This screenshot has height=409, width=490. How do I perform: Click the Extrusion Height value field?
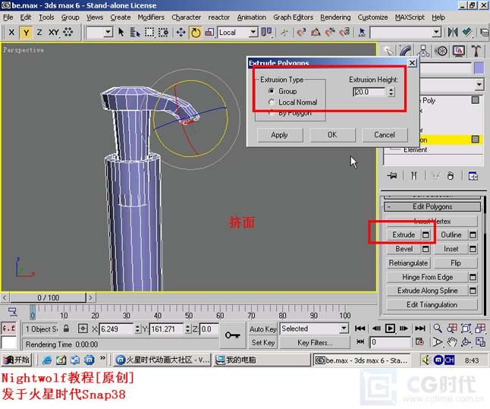click(369, 92)
